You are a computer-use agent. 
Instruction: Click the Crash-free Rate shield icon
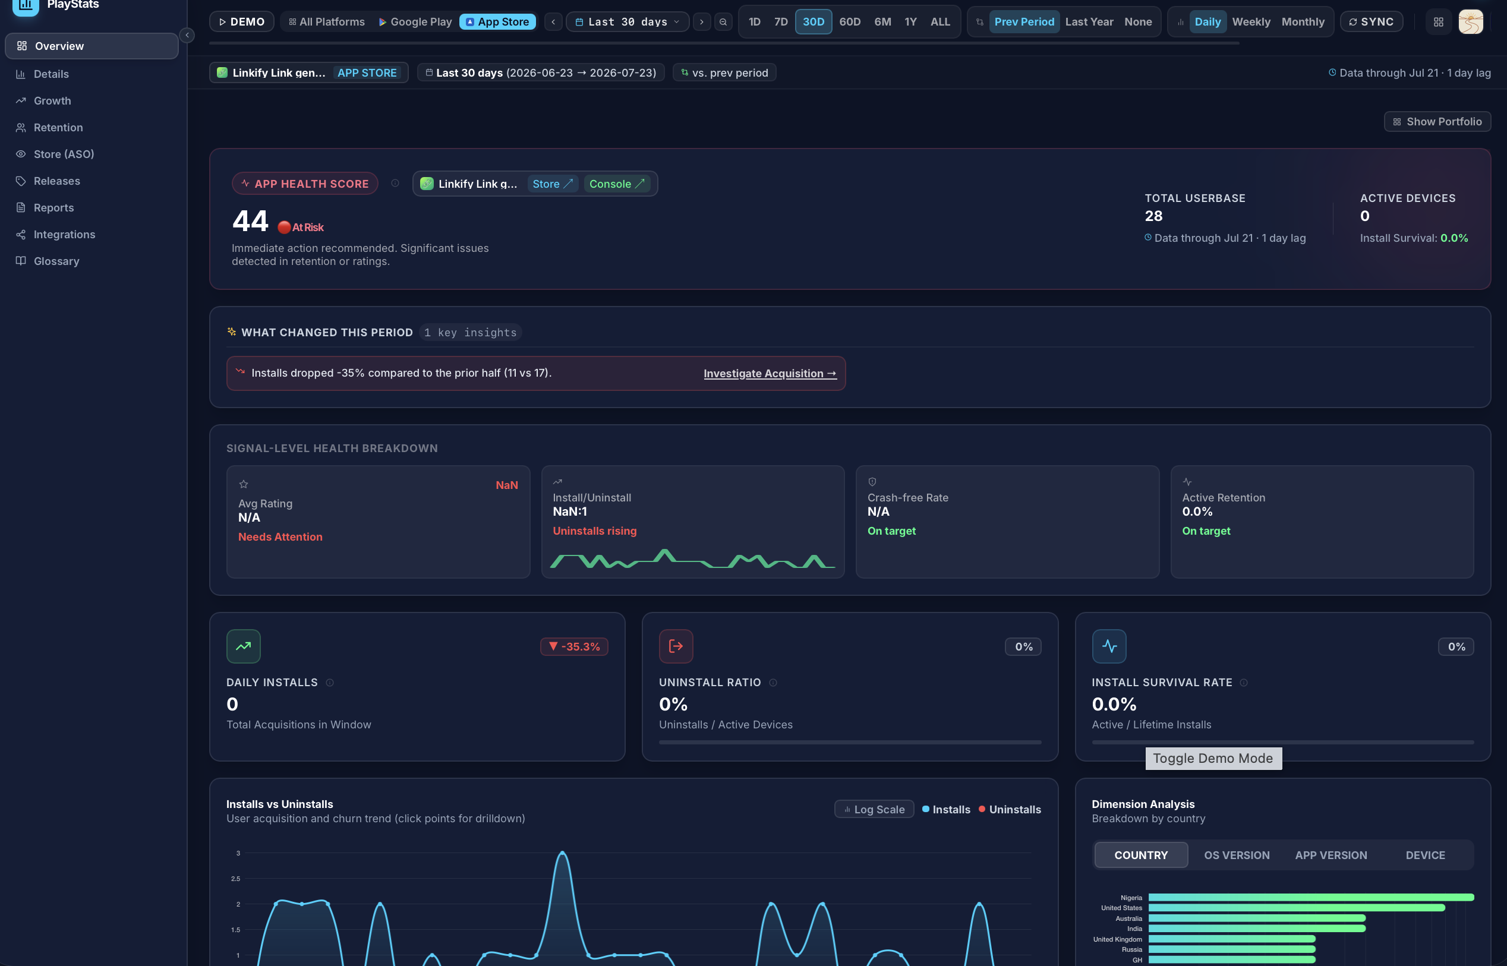tap(872, 482)
